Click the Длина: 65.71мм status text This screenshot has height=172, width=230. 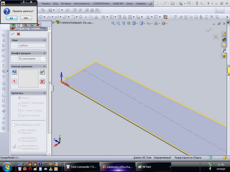pyautogui.click(x=142, y=158)
